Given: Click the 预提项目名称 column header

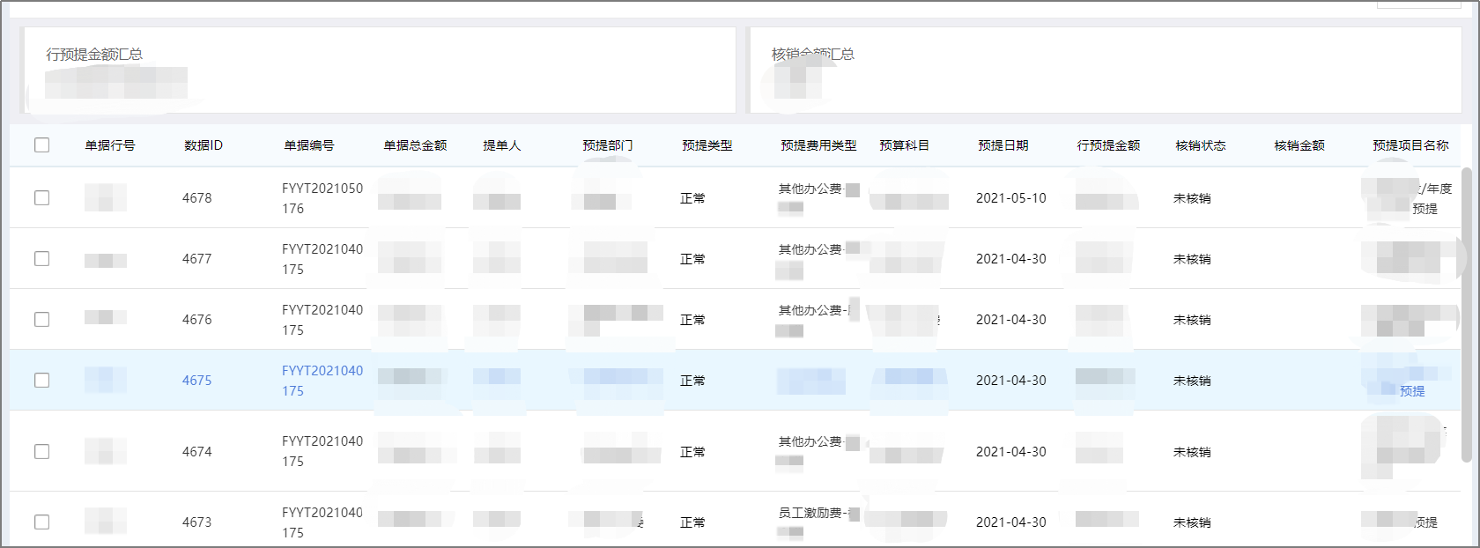Looking at the screenshot, I should coord(1410,145).
